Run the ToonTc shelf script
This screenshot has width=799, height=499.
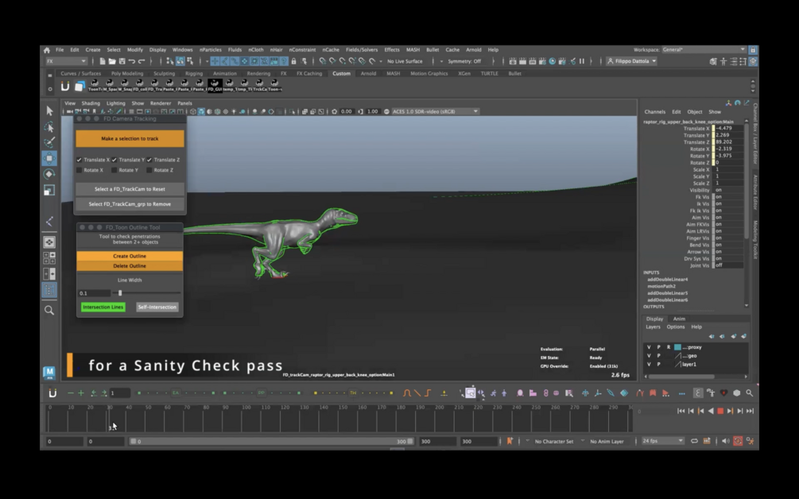(x=95, y=84)
